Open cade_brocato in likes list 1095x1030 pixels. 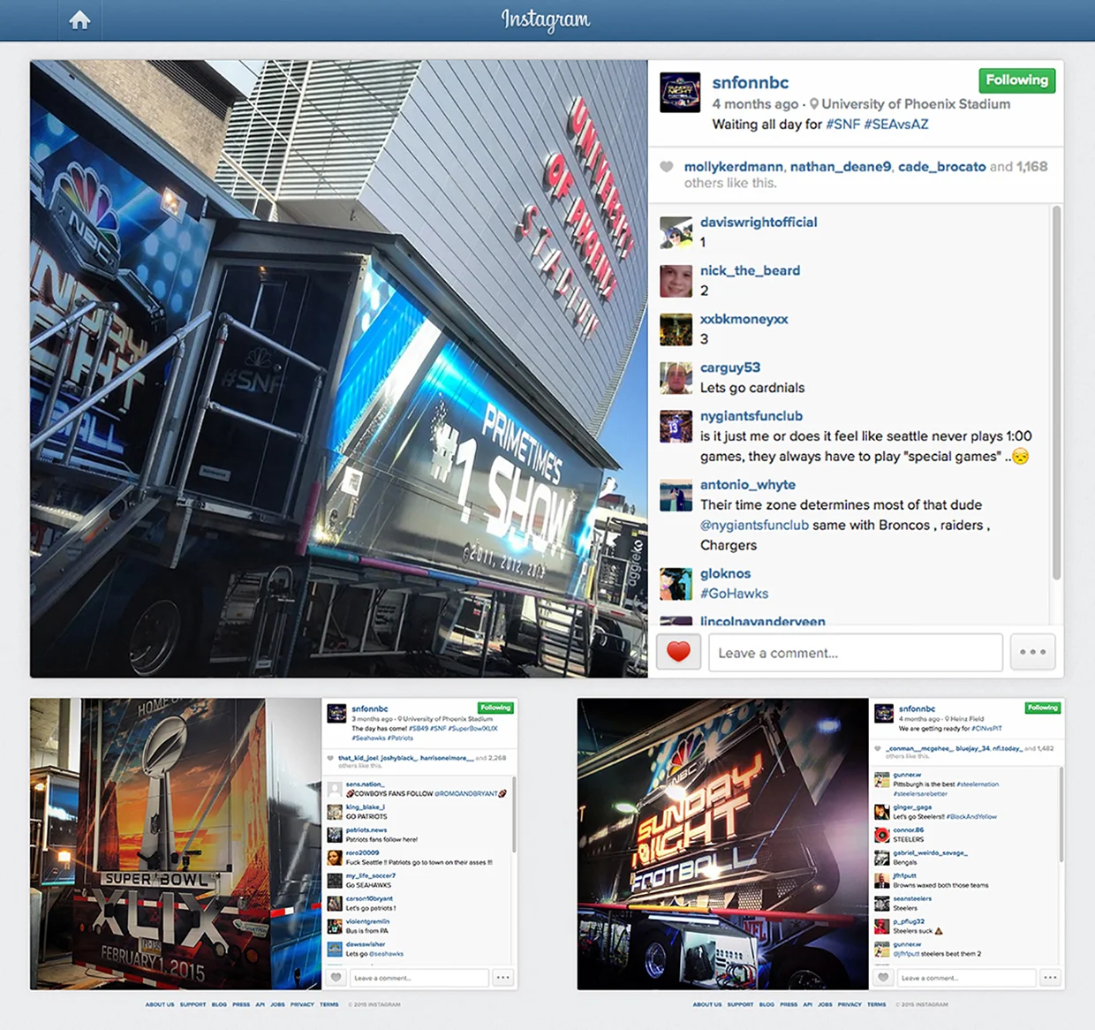coord(941,166)
